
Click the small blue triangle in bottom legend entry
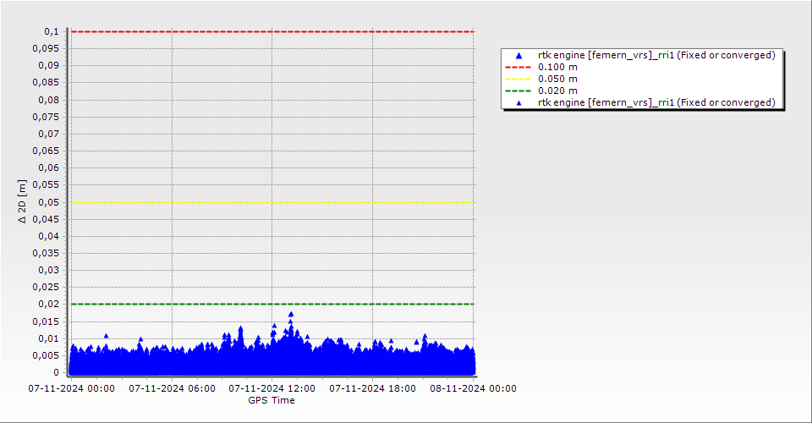[x=518, y=102]
